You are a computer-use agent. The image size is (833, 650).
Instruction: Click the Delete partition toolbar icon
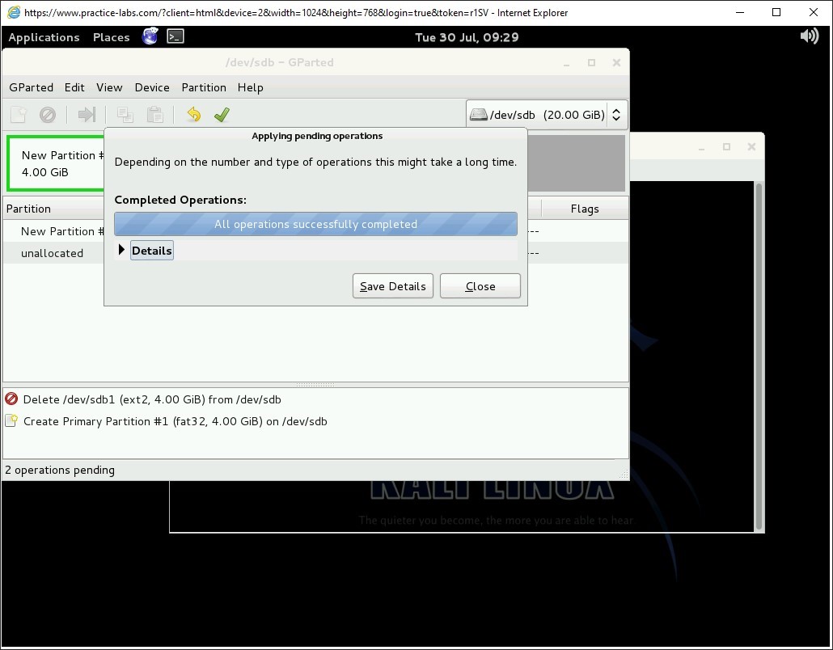coord(48,115)
